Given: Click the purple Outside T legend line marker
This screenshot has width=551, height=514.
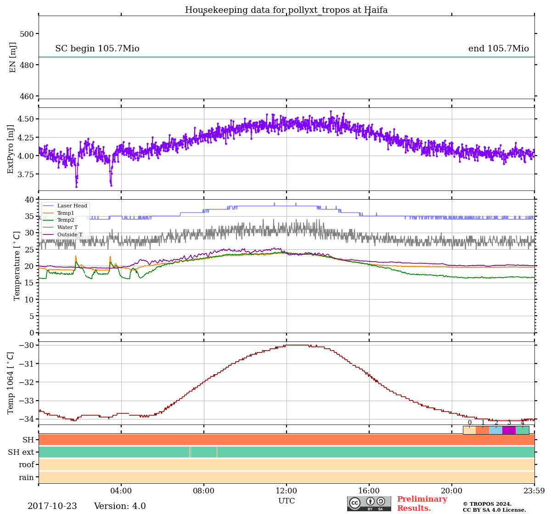Looking at the screenshot, I should coord(48,235).
